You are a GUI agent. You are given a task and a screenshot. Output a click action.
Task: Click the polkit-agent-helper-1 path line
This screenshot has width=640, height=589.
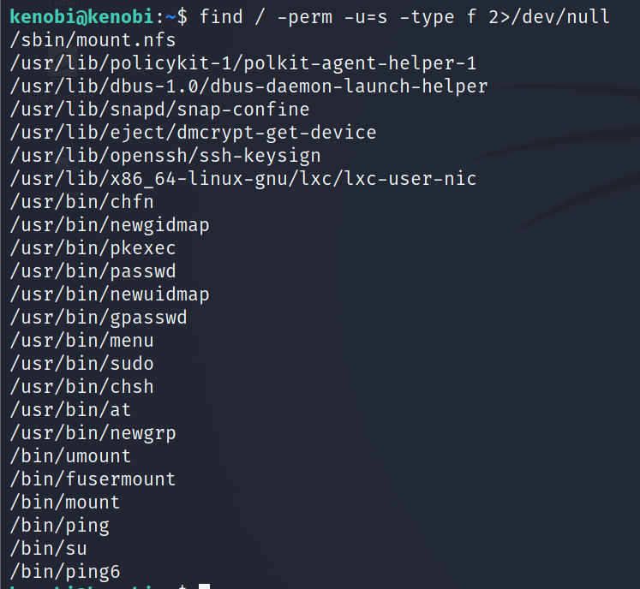243,63
